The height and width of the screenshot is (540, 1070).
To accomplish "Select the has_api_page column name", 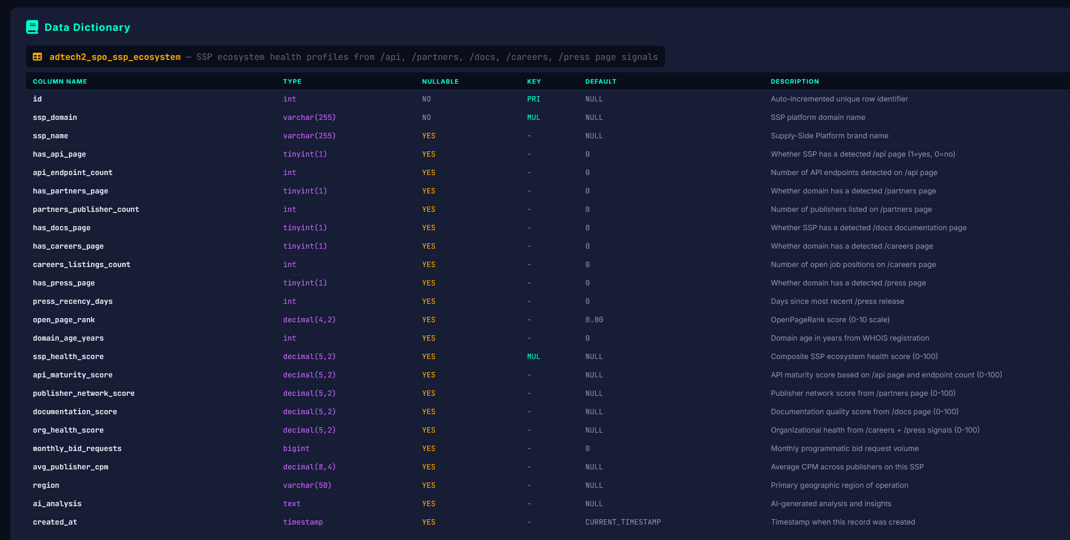I will coord(59,154).
